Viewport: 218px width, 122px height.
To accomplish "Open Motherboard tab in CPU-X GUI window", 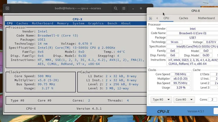I will [x=206, y=18].
